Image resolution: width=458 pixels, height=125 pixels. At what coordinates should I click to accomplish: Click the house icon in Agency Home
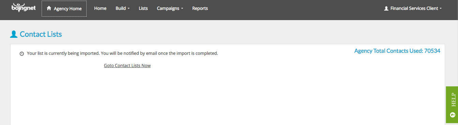pos(49,8)
